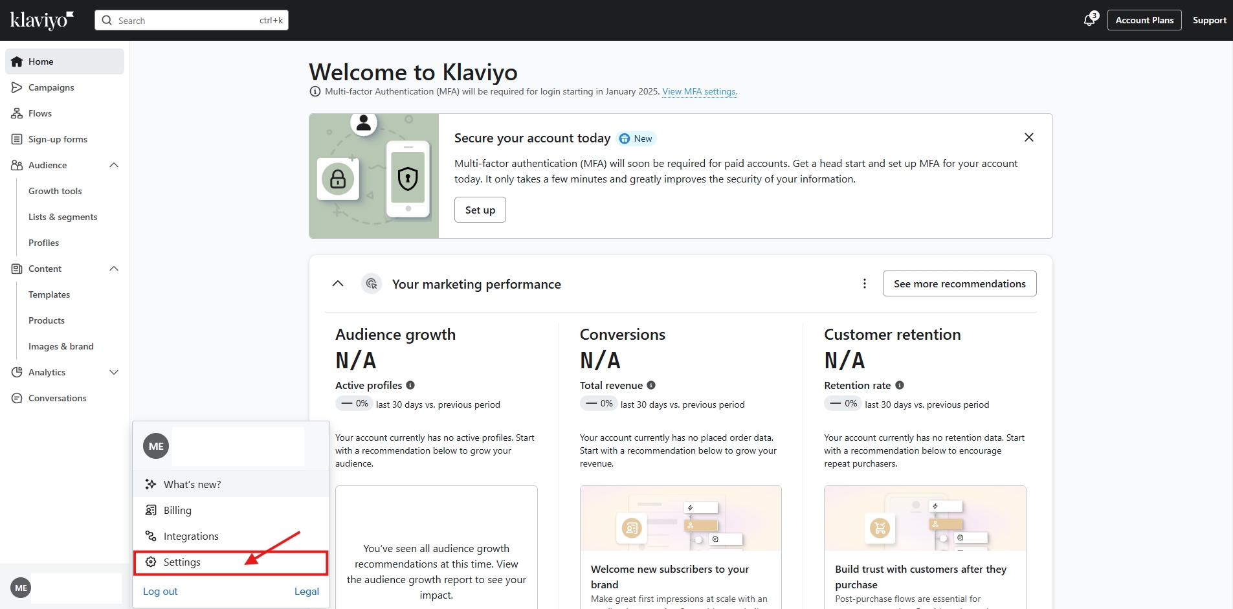Go to Flows page

[65, 113]
